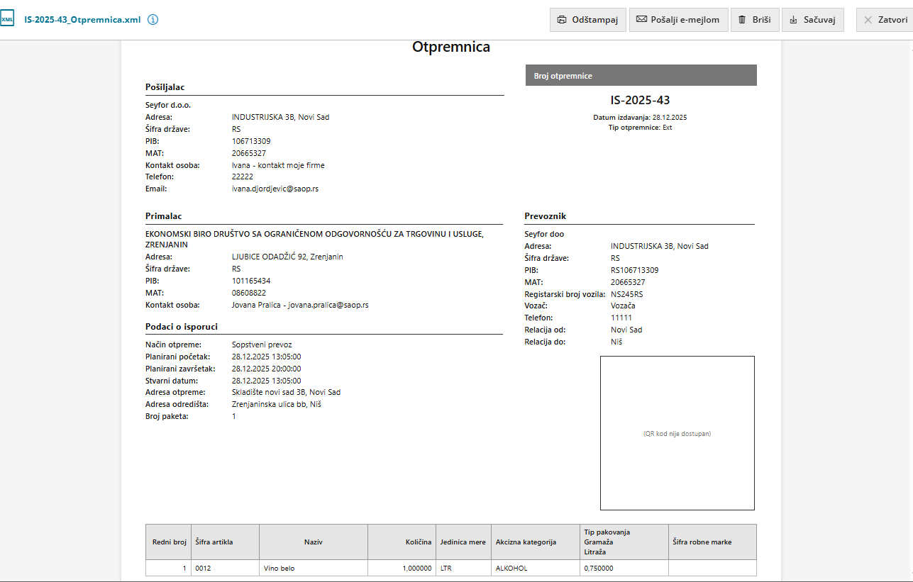This screenshot has width=913, height=582.
Task: Click vehicle registration NS245RS
Action: pos(626,294)
